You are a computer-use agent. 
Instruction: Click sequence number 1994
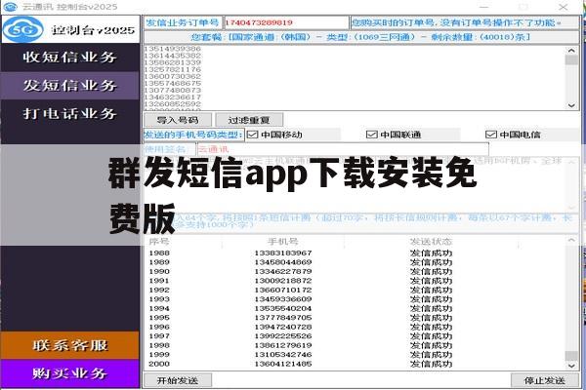159,308
